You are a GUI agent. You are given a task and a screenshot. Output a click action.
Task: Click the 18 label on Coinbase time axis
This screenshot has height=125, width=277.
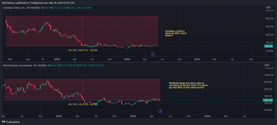point(42,59)
